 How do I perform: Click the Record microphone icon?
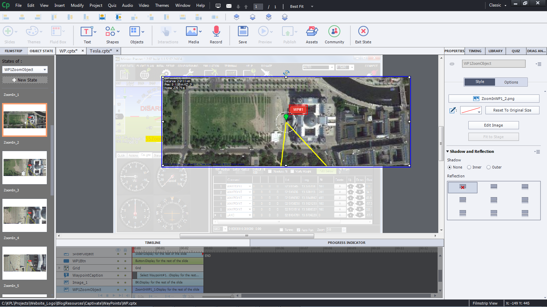tap(216, 32)
